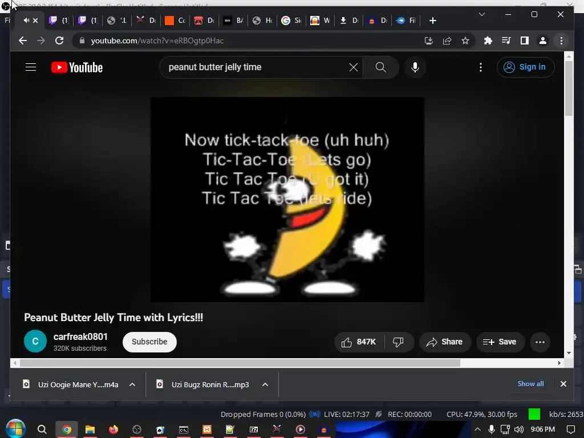This screenshot has height=438, width=584.
Task: View site information via the padlock icon
Action: 82,40
